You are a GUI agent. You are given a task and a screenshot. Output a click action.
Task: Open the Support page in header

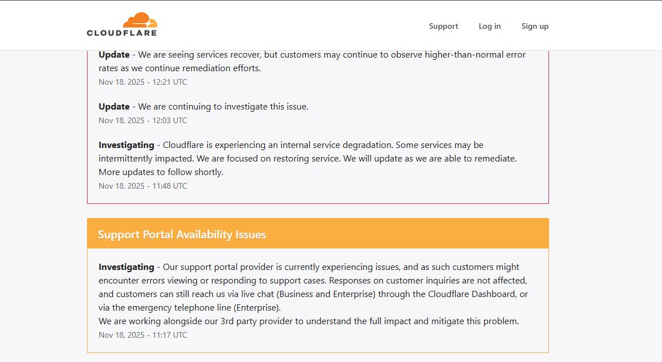443,26
